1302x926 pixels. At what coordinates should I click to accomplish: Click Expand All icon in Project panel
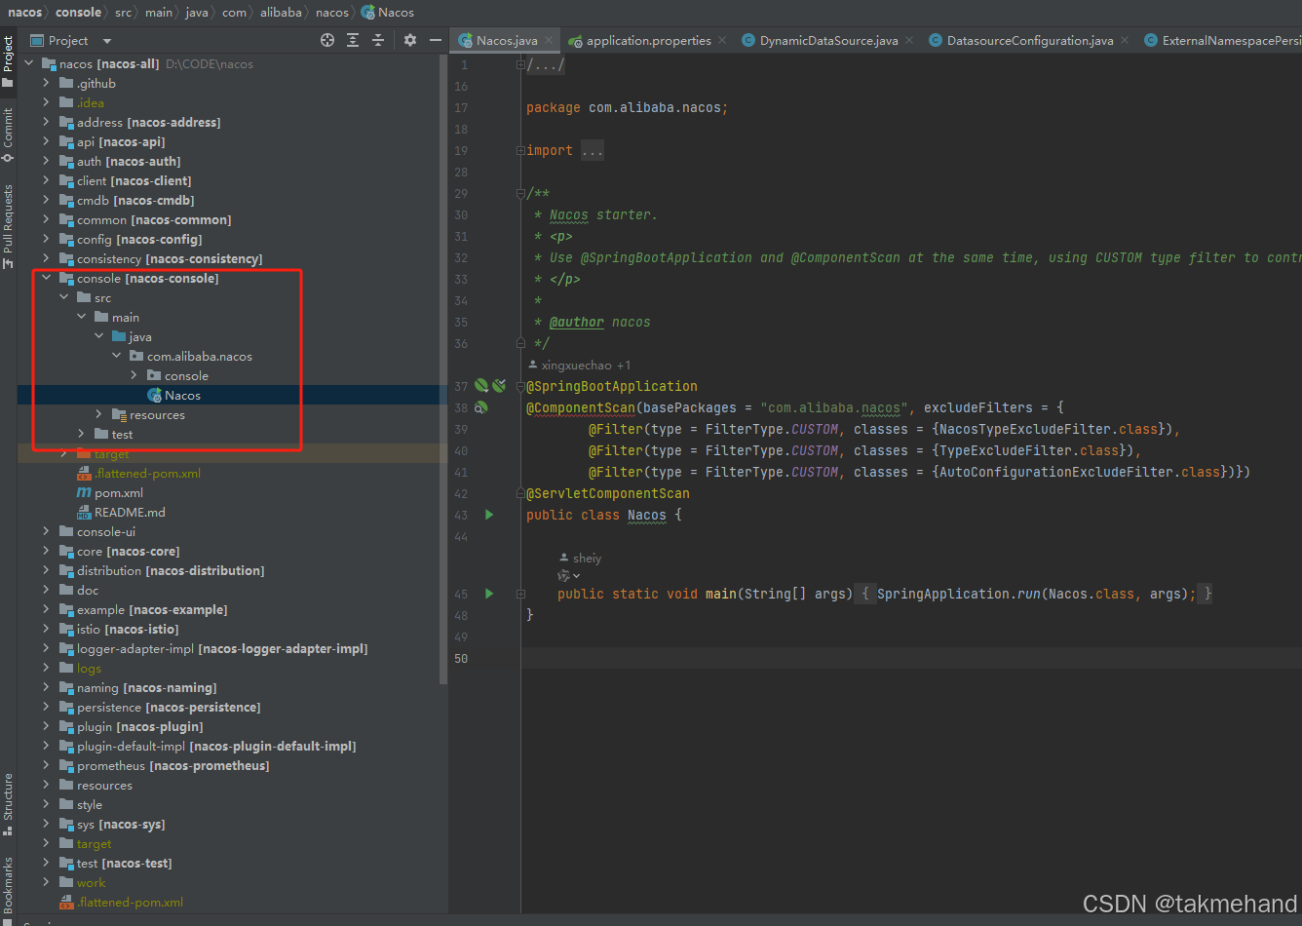(353, 40)
